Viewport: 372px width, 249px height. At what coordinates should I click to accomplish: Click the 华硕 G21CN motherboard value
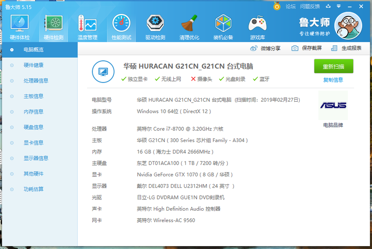192,140
